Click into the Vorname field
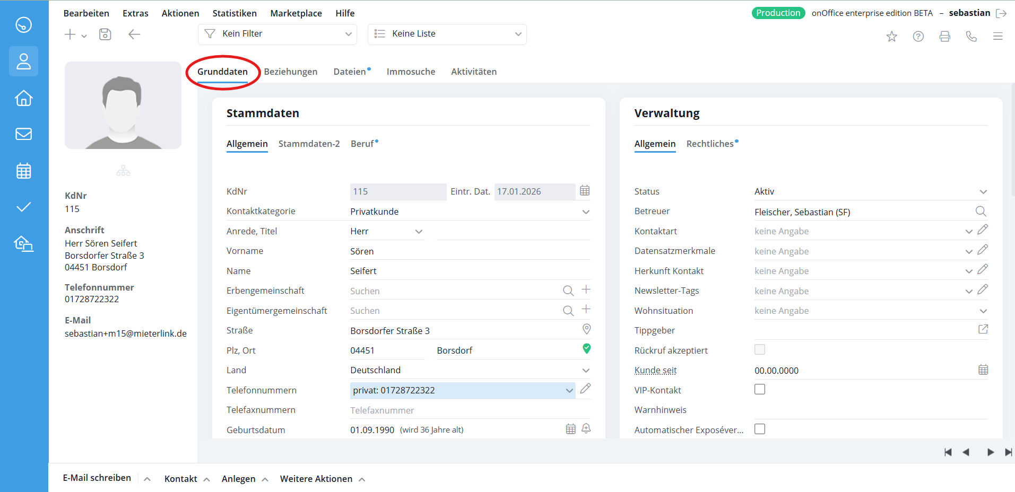The width and height of the screenshot is (1015, 492). pos(470,251)
